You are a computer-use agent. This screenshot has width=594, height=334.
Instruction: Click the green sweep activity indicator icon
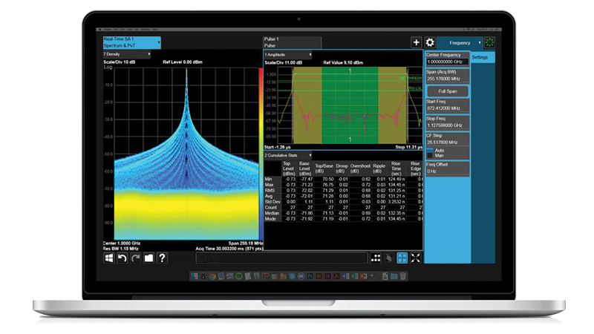(x=489, y=42)
